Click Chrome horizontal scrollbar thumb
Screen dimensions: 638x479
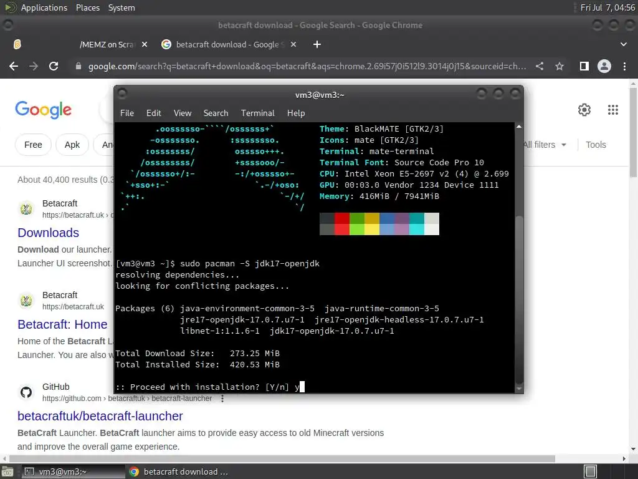click(x=282, y=458)
